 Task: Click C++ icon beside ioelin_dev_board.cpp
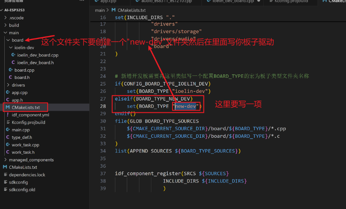(x=14, y=55)
